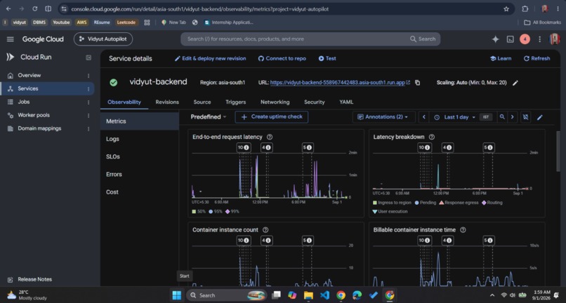Image resolution: width=566 pixels, height=303 pixels.
Task: Switch to the Networking tab
Action: 275,102
